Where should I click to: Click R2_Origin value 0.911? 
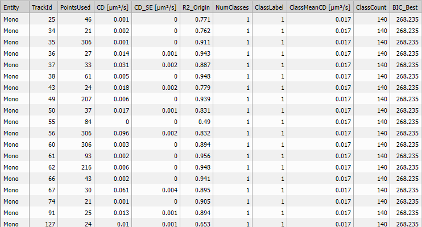point(202,42)
